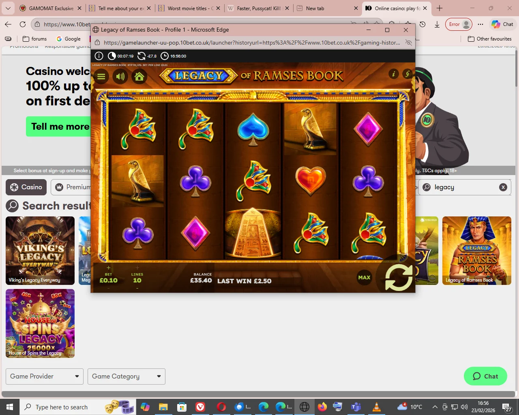Increase the number of lines

pos(137,267)
